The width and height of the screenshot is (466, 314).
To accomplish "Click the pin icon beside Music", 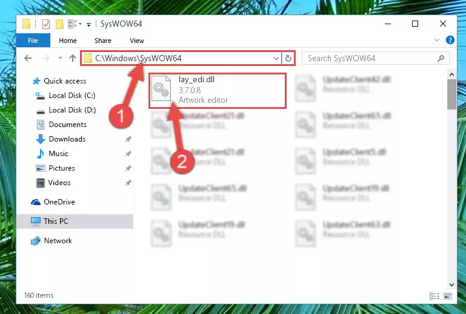I will coord(128,154).
